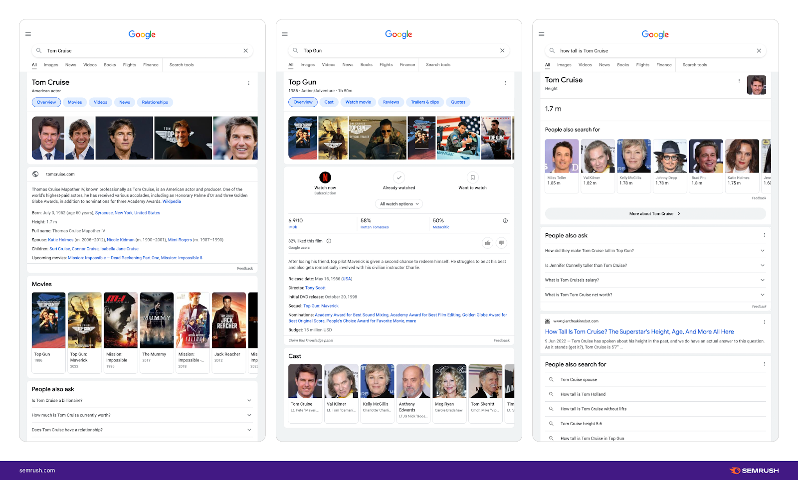
Task: Open How Tall Is Tom Cruise article link
Action: pos(639,332)
